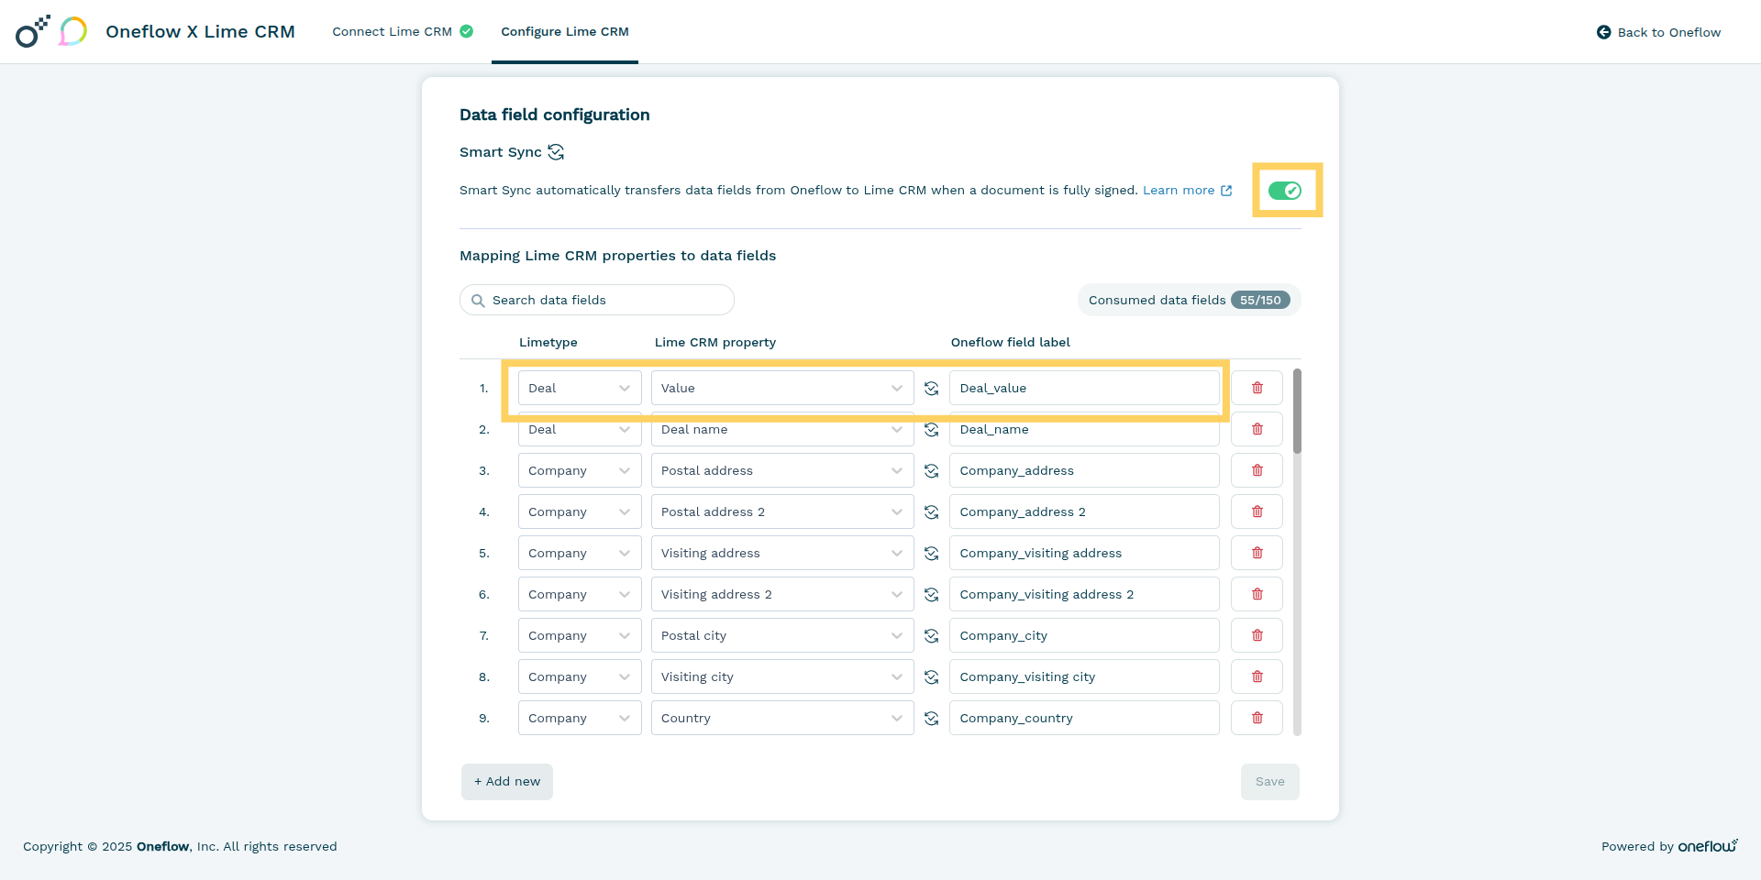Go Back to Oneflow
The image size is (1761, 880).
[1658, 32]
